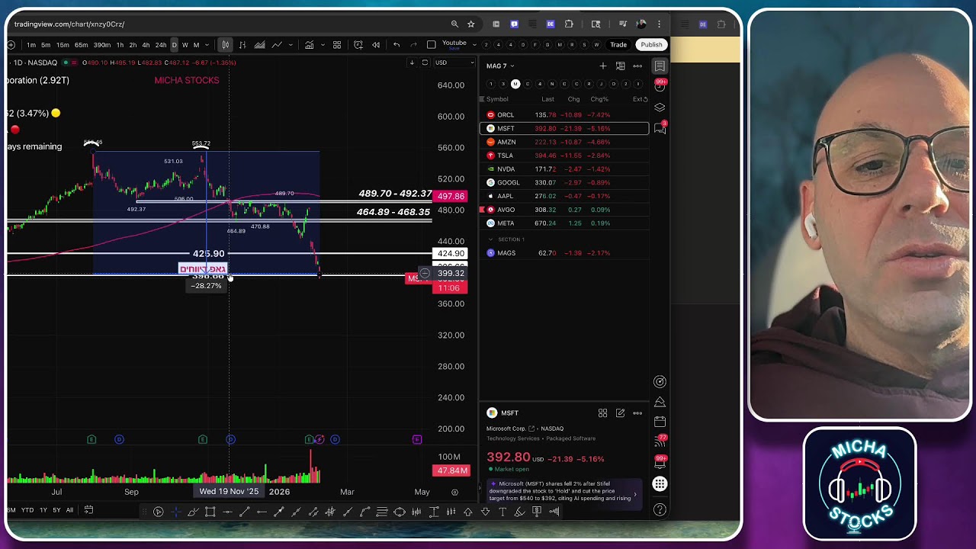Viewport: 976px width, 549px height.
Task: Select the bar chart style icon
Action: pos(242,45)
